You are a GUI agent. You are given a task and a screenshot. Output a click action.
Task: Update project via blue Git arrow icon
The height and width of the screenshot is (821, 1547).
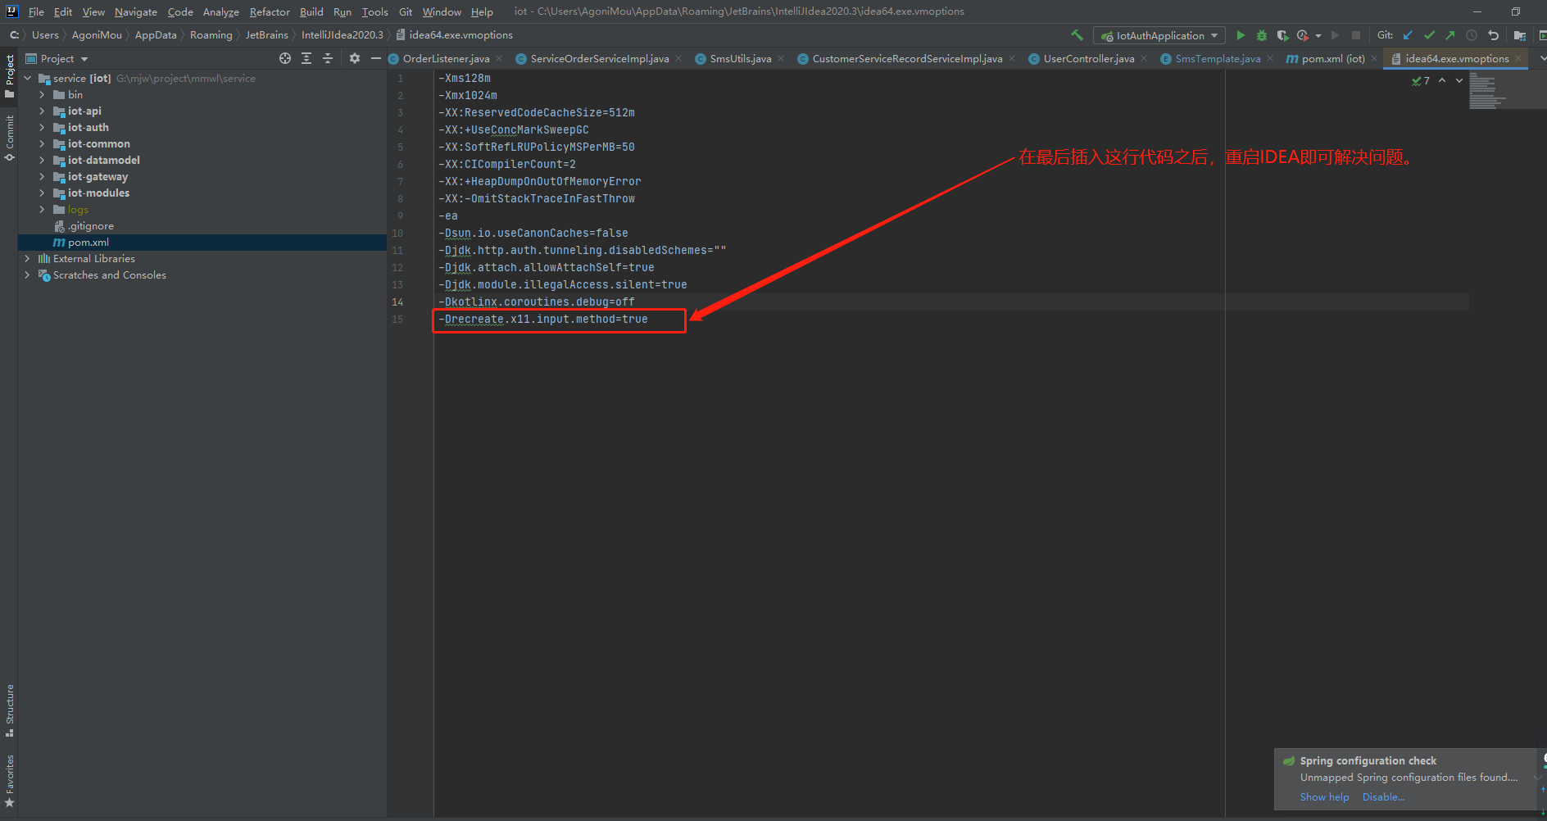click(1408, 35)
